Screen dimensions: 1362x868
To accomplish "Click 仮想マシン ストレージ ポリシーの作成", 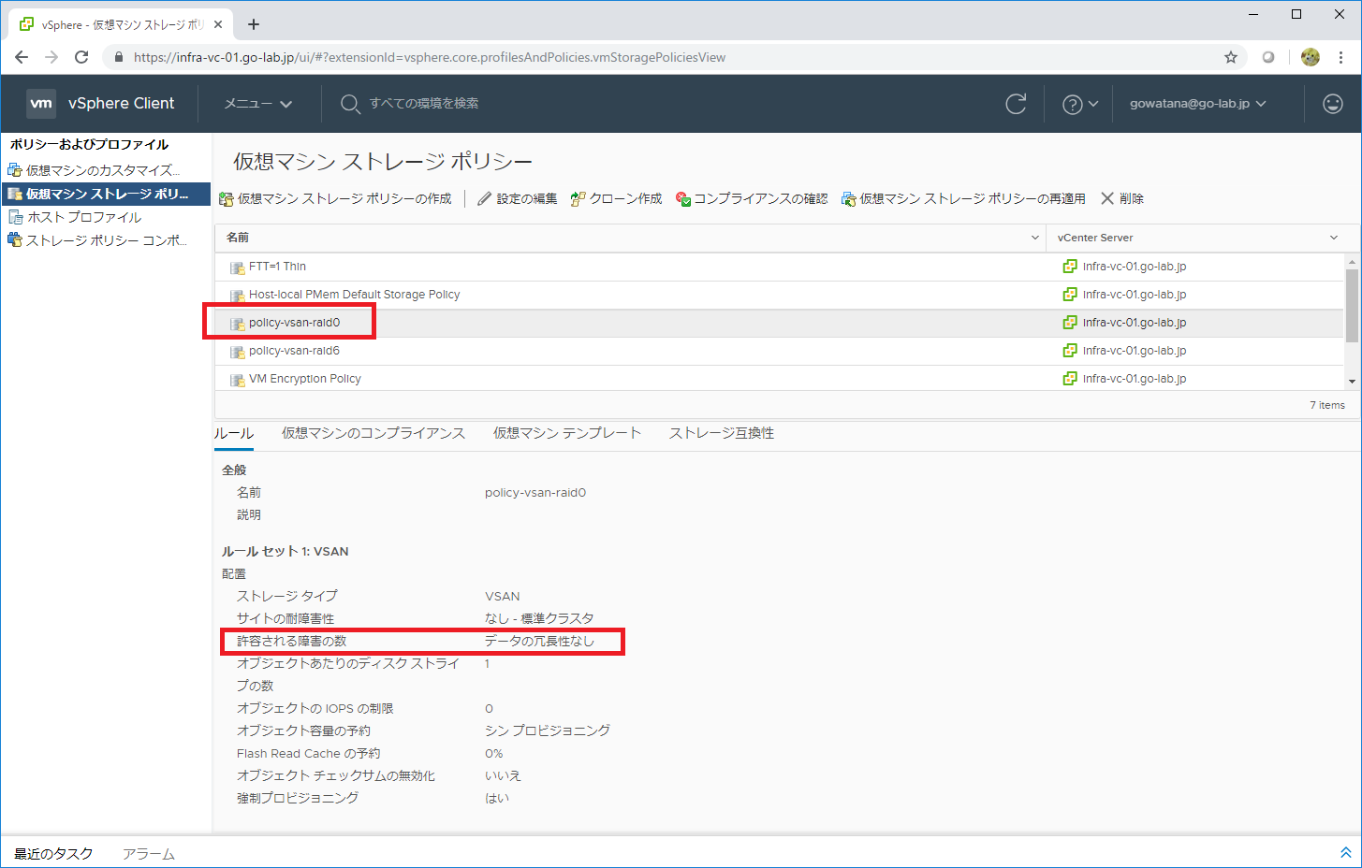I will (x=335, y=198).
